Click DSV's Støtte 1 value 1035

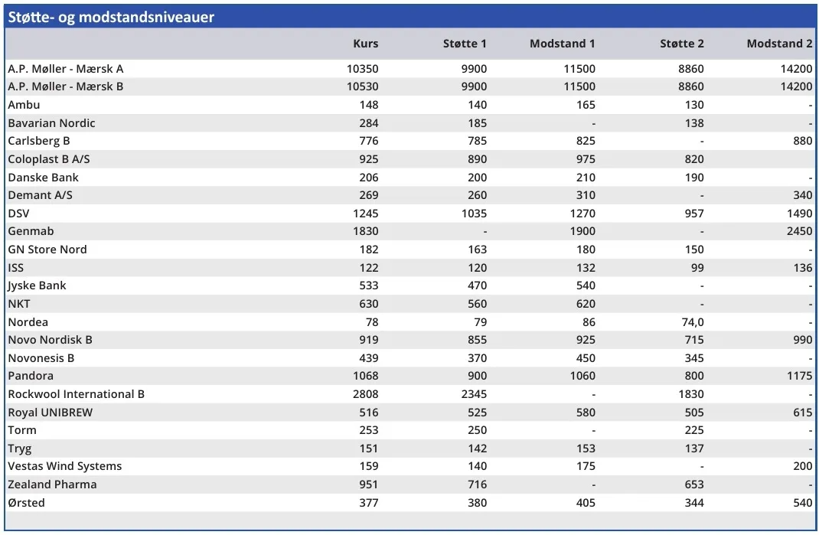pos(474,214)
